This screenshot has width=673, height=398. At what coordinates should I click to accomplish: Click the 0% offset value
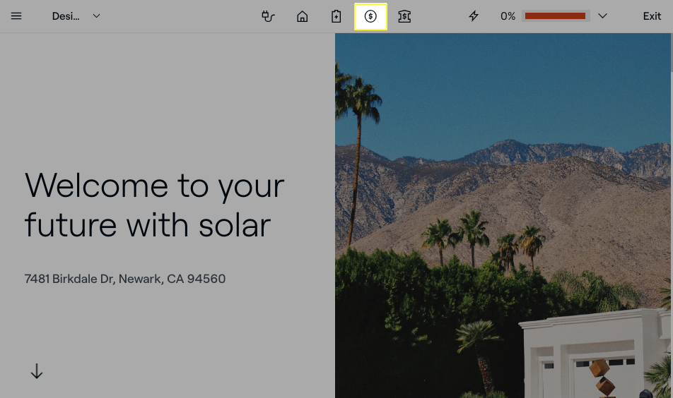(508, 16)
